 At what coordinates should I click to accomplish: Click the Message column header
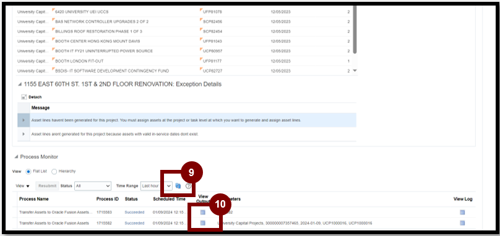pos(40,108)
